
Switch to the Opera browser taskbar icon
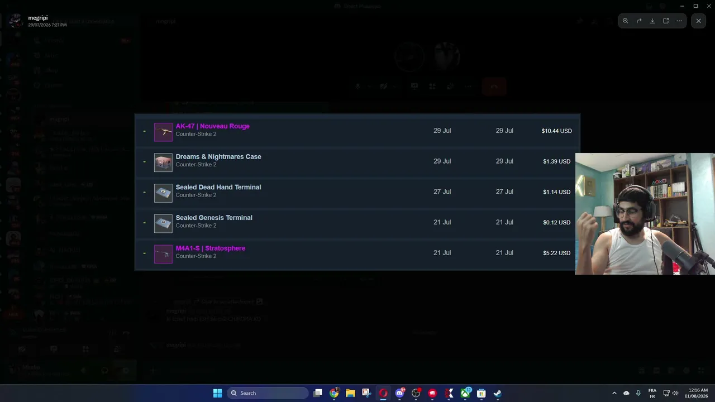[383, 393]
